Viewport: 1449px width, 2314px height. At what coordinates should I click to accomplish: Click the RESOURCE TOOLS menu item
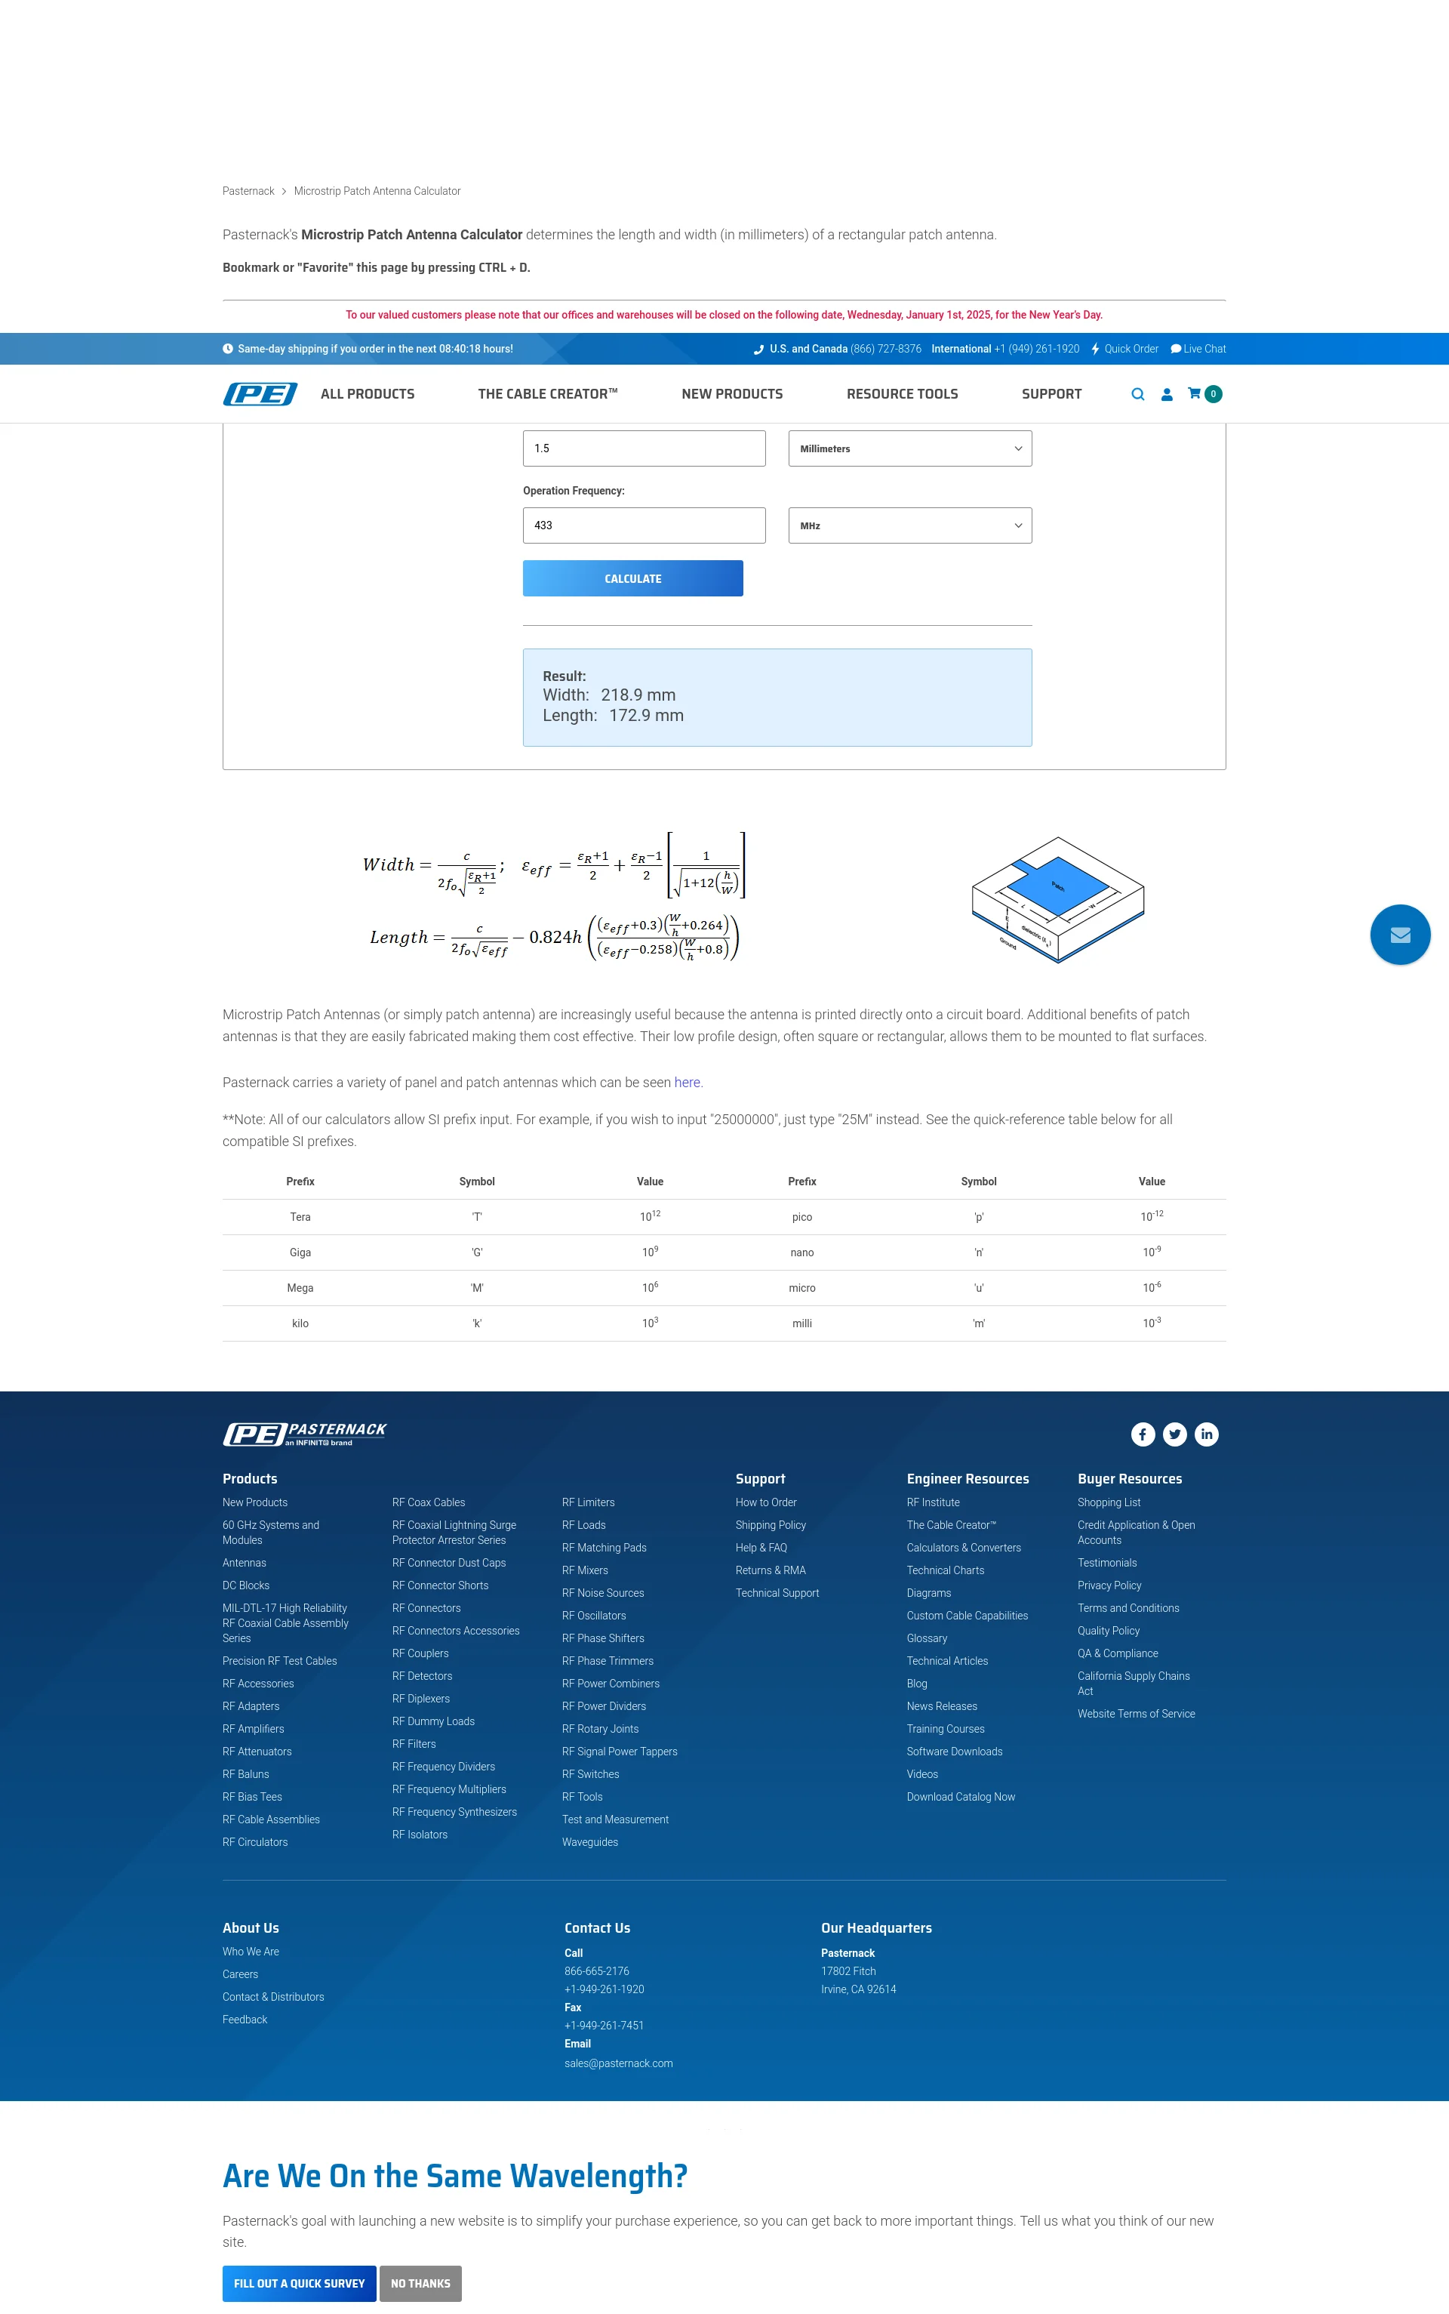[x=903, y=394]
